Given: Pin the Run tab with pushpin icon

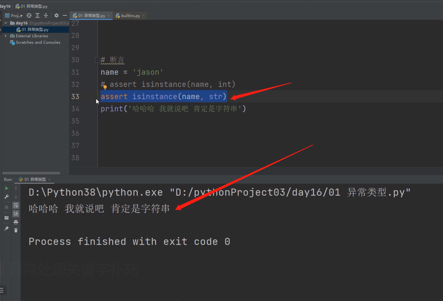Looking at the screenshot, I should 6,228.
